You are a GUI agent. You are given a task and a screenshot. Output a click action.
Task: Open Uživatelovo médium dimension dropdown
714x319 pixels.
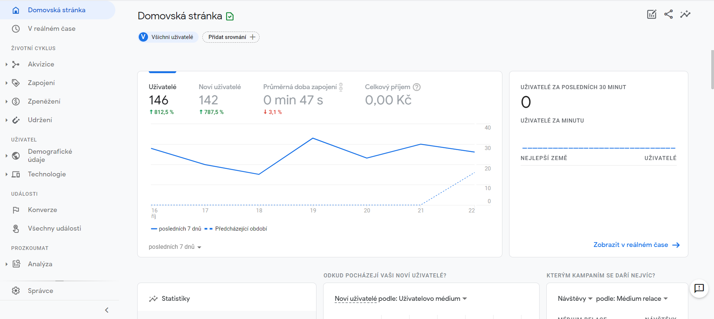click(x=433, y=299)
